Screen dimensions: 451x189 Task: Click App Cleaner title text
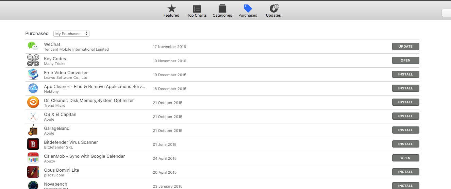point(95,87)
